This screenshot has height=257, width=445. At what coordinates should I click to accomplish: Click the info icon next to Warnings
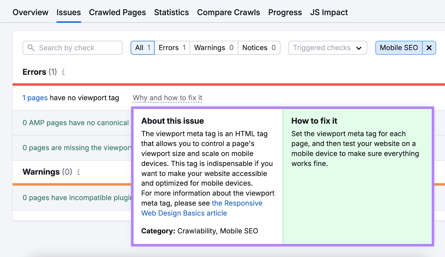coord(79,172)
